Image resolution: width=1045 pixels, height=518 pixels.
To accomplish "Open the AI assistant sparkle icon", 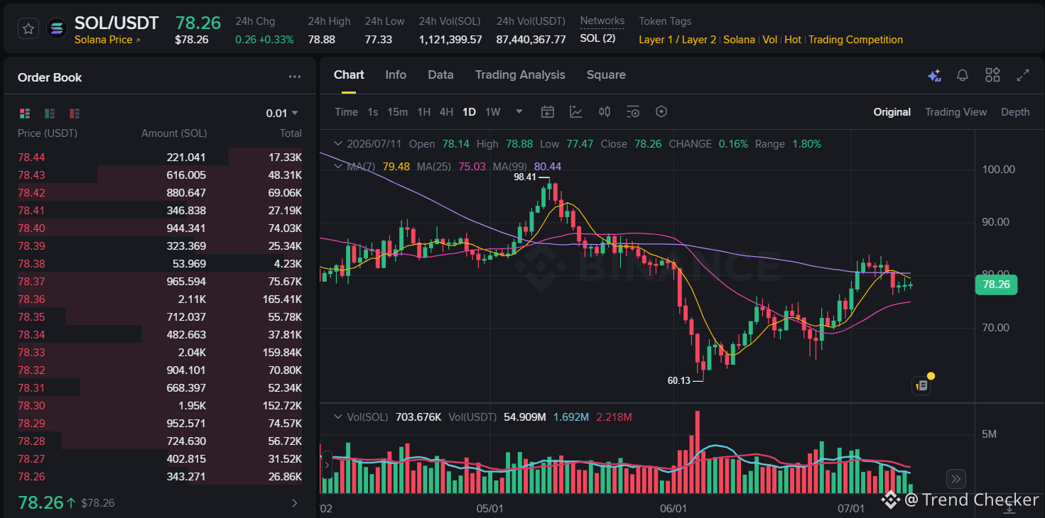I will [934, 75].
